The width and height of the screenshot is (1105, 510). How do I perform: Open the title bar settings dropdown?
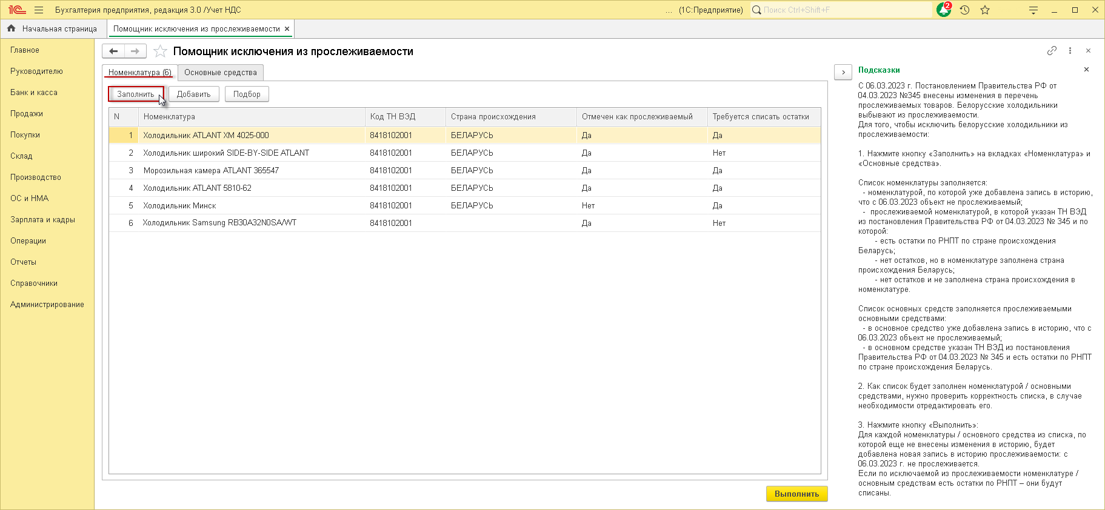[1033, 10]
